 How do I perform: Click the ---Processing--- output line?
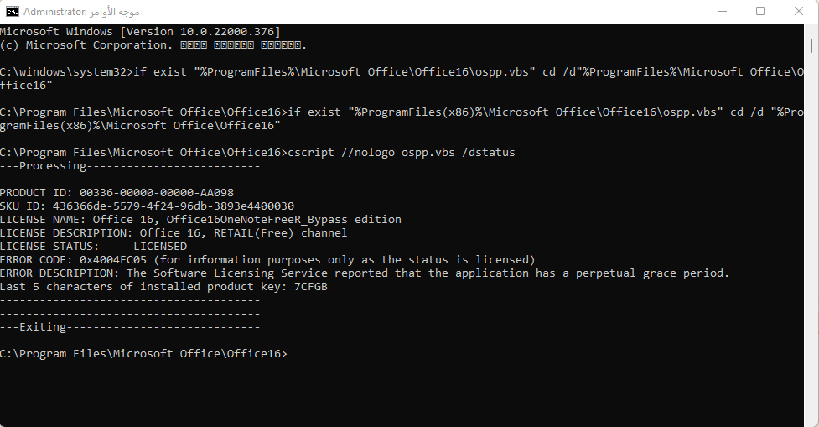(x=130, y=166)
